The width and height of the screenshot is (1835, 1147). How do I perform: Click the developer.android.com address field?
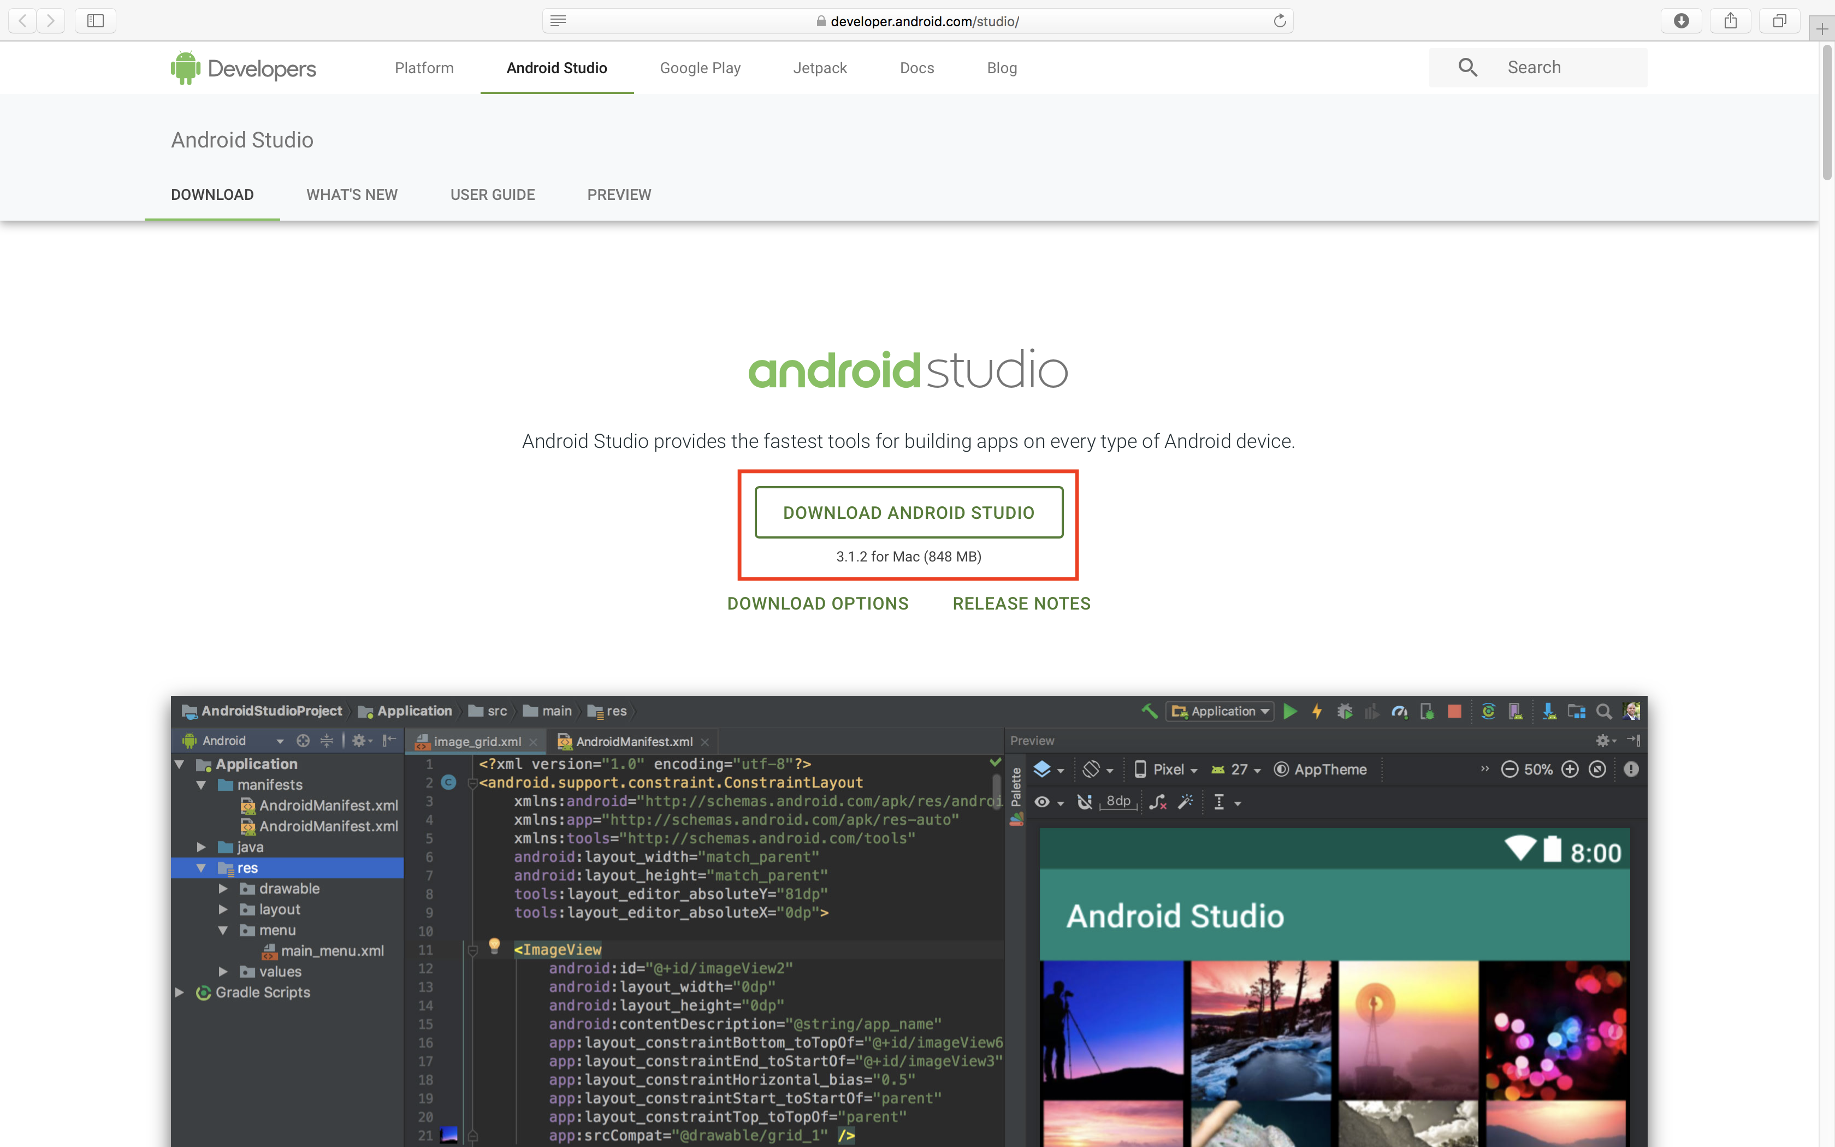917,21
